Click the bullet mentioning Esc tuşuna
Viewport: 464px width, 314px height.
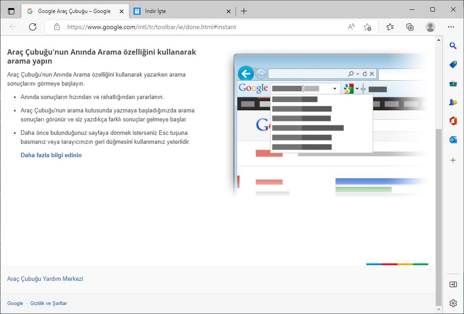(105, 138)
